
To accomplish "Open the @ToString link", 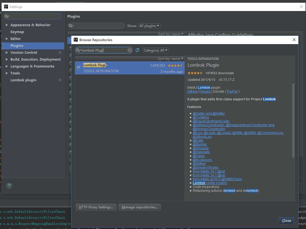I will (201, 117).
